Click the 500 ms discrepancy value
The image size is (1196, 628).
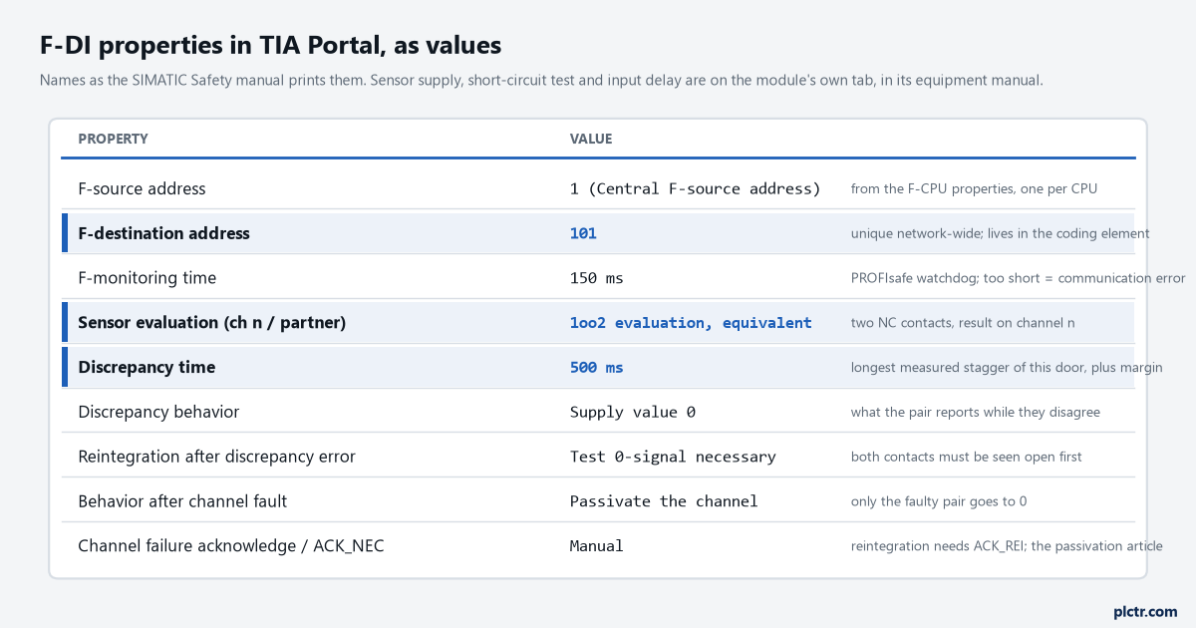tap(597, 367)
